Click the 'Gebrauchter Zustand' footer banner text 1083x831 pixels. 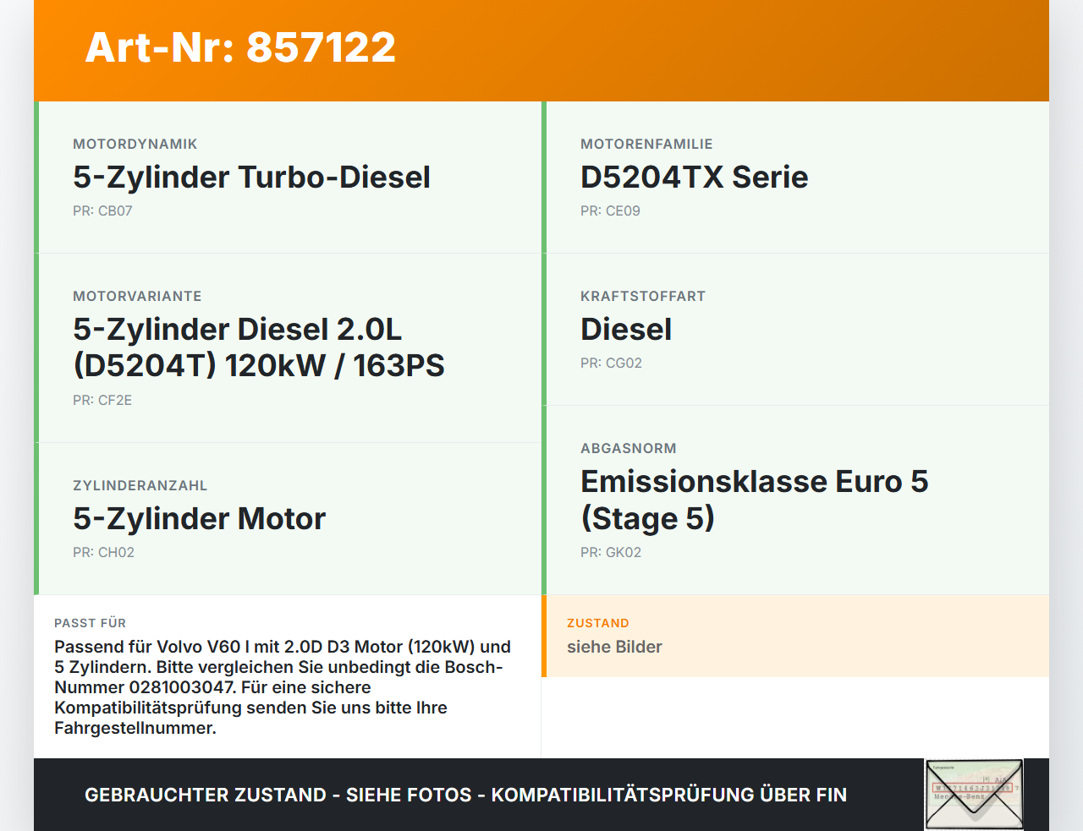click(465, 795)
